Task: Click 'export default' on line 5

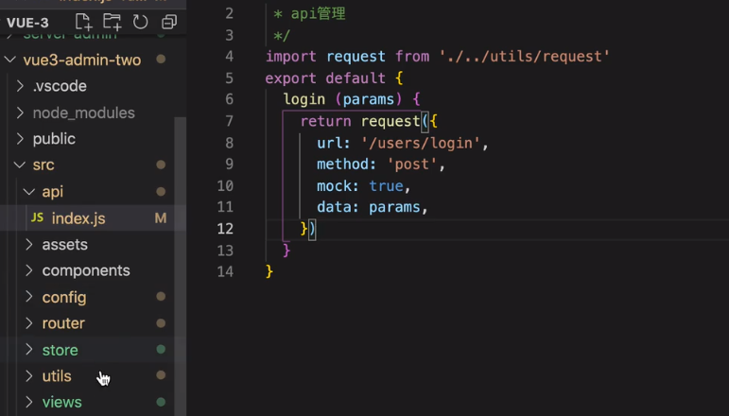Action: point(325,78)
